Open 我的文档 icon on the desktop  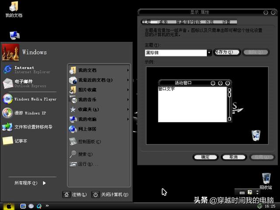click(x=14, y=9)
